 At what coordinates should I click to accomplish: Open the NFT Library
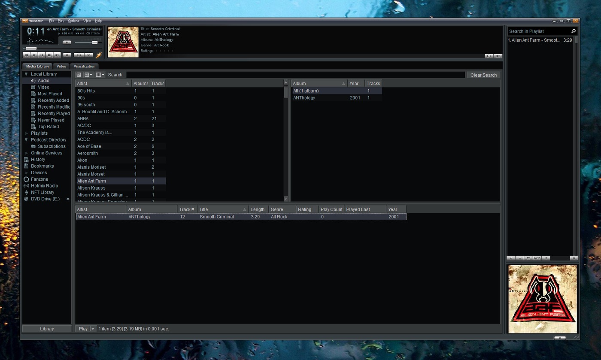42,192
